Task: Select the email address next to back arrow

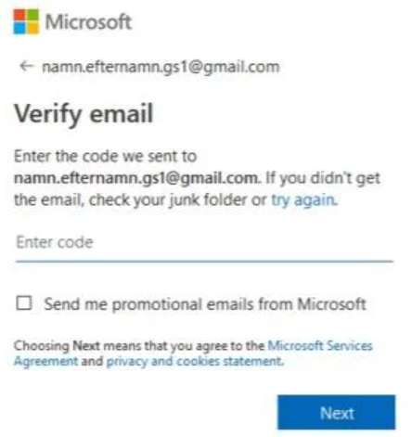Action: (161, 67)
